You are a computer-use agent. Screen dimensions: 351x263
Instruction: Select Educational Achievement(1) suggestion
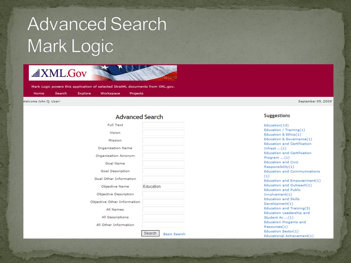tap(289, 236)
